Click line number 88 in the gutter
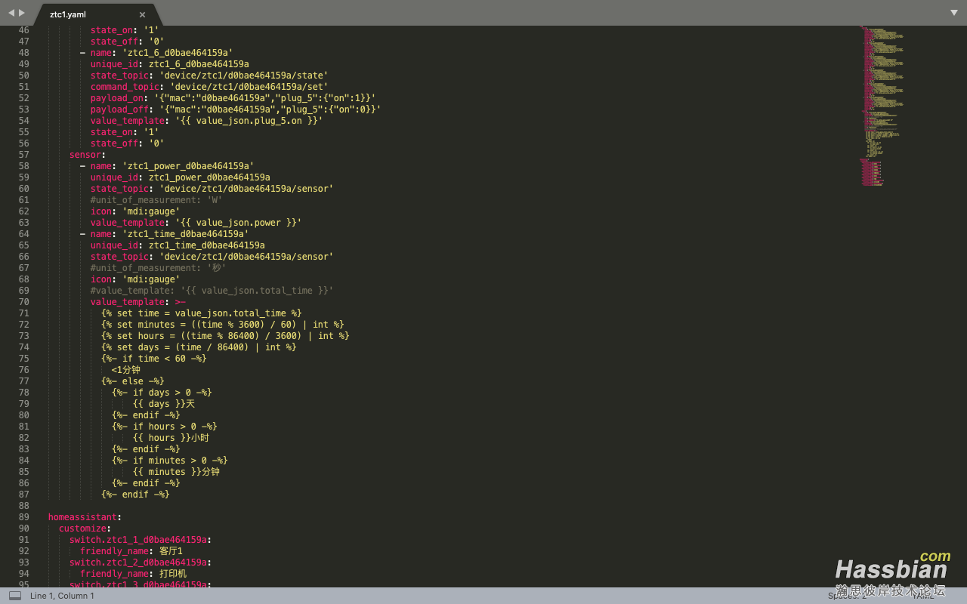Screen dimensions: 967x604 coord(23,506)
